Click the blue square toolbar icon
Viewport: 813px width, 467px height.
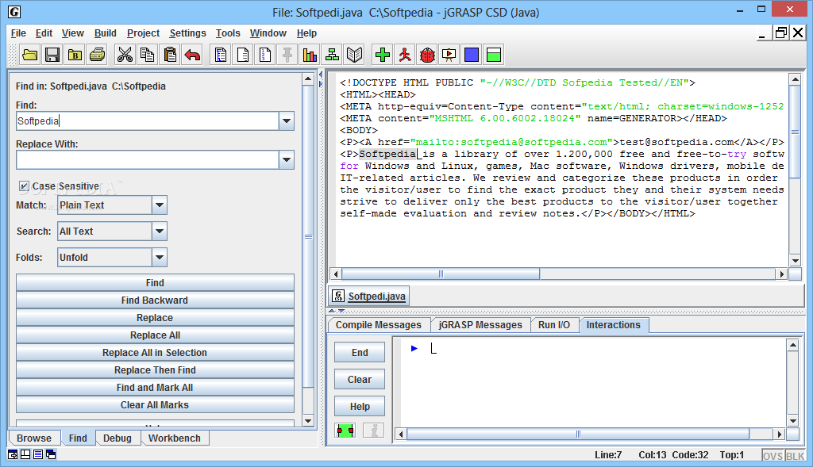coord(472,55)
